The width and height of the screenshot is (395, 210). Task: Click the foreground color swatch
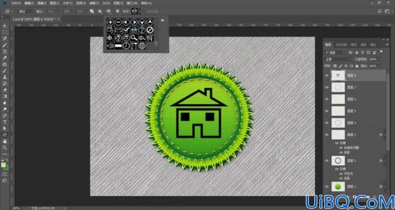pos(3,165)
